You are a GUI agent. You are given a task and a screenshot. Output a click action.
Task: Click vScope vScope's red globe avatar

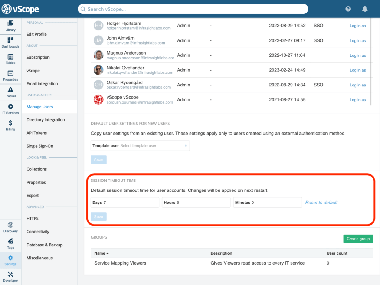click(98, 99)
